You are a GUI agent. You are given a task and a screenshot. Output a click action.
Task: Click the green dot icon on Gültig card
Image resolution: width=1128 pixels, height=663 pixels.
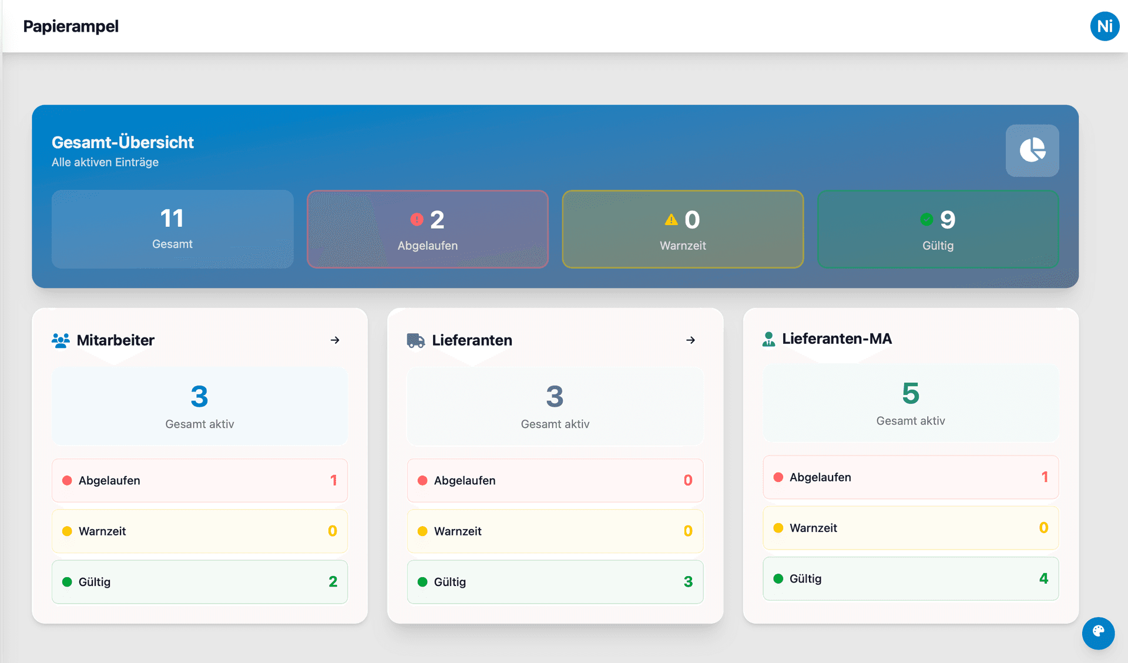tap(926, 218)
